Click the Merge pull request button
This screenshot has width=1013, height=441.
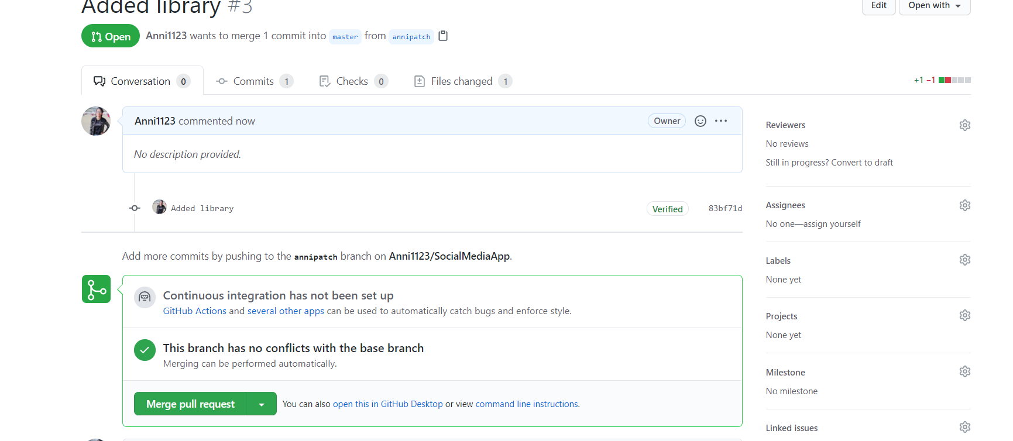[x=190, y=404]
